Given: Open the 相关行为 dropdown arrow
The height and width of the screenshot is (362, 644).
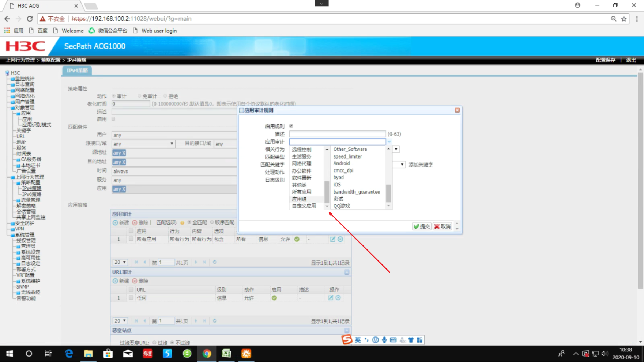Looking at the screenshot, I should (x=396, y=149).
